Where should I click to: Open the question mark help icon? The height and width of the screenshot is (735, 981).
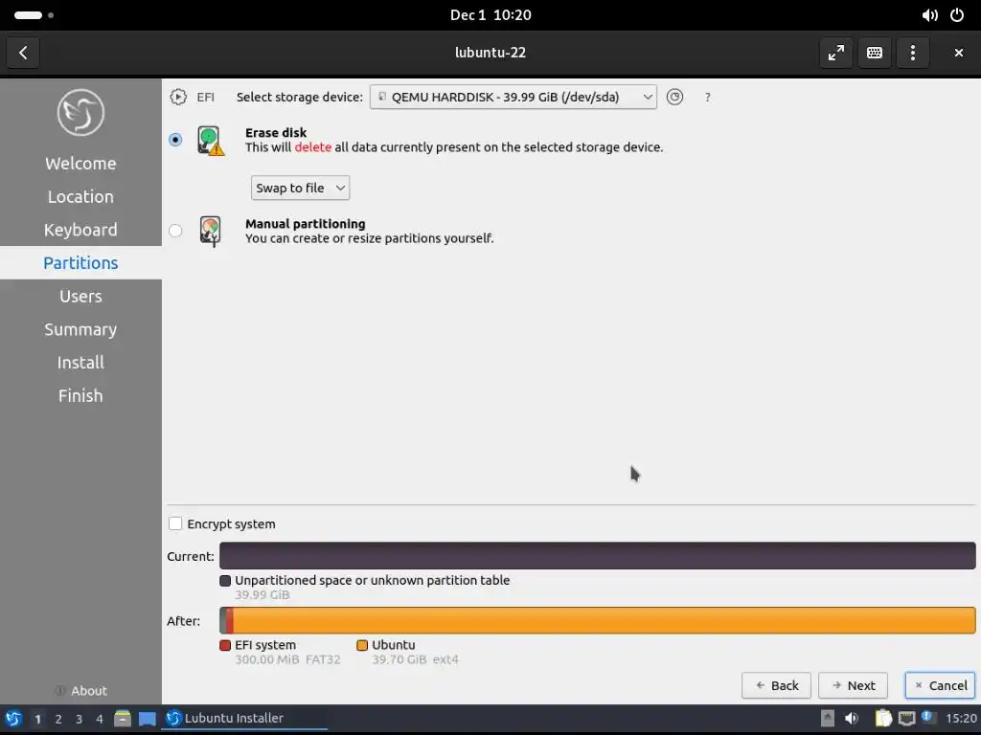pos(708,98)
